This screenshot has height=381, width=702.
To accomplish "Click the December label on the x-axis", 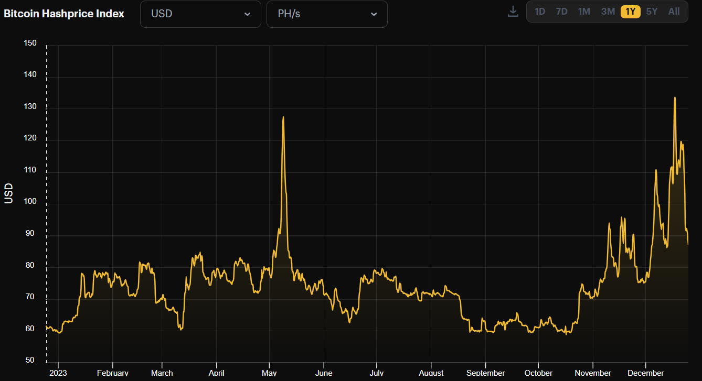I will 646,373.
